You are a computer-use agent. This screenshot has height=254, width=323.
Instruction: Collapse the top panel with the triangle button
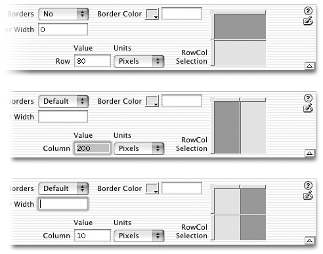(309, 66)
